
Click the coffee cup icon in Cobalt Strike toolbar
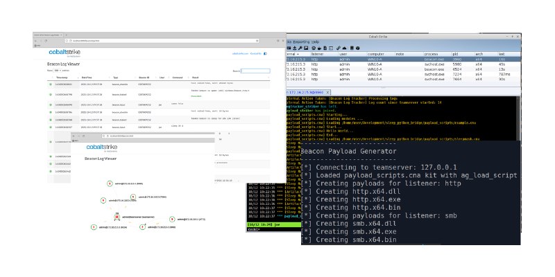click(x=319, y=48)
